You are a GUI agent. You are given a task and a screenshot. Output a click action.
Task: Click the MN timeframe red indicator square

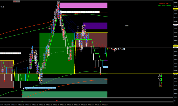(x=161, y=85)
